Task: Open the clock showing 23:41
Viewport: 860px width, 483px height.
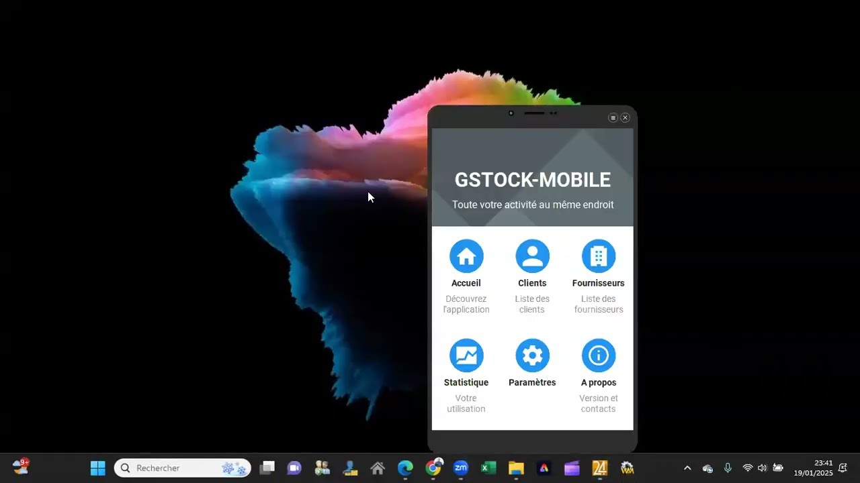Action: pos(814,468)
